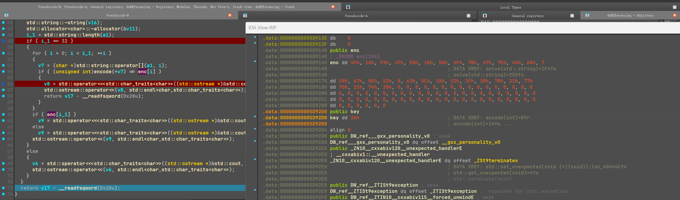680x200 pixels.
Task: Toggle the breakpoint on line 56
Action: click(x=3, y=84)
